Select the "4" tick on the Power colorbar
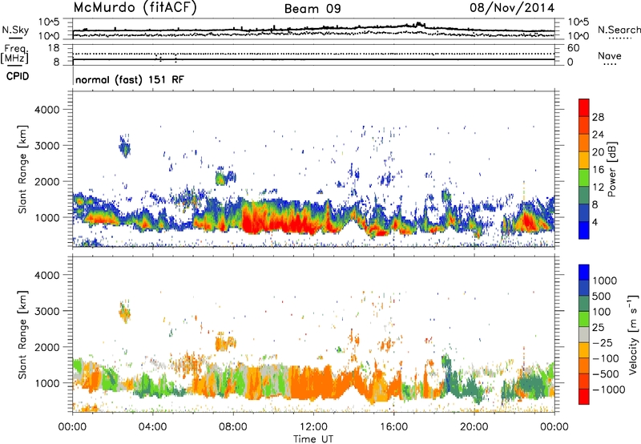The width and height of the screenshot is (641, 444). pos(595,223)
